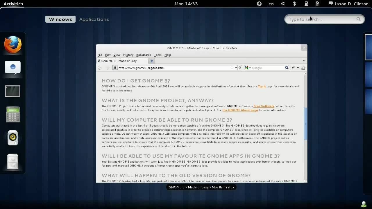Viewport: 372px width, 209px height.
Task: Click the Home icon in Firefox's toolbar
Action: (303, 68)
